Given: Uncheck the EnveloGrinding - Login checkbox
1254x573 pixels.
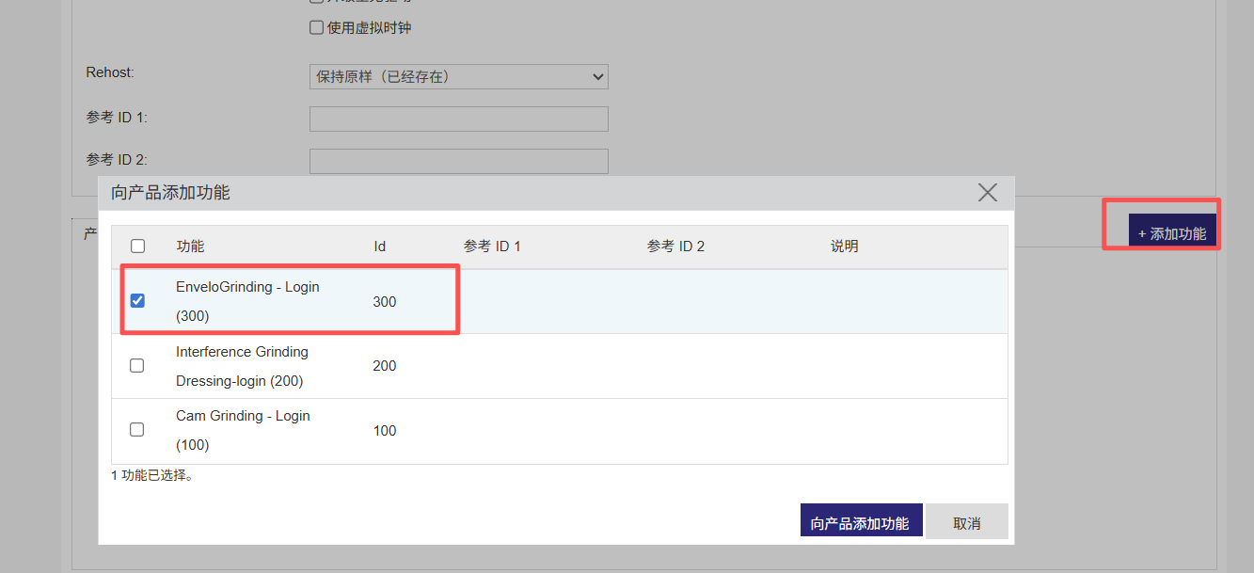Looking at the screenshot, I should pyautogui.click(x=137, y=301).
